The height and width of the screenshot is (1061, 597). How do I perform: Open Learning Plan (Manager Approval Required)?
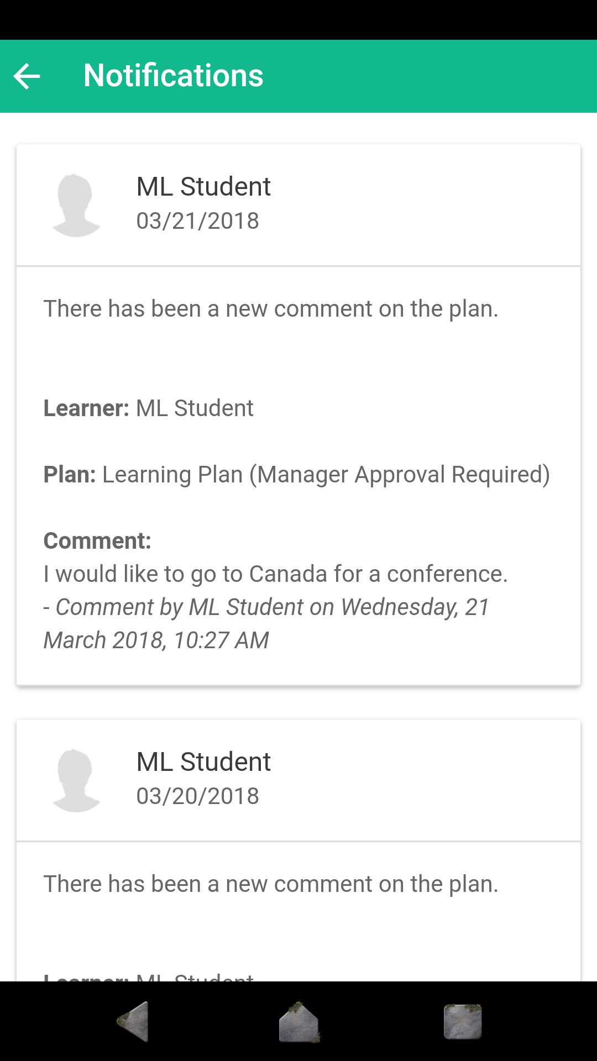326,475
